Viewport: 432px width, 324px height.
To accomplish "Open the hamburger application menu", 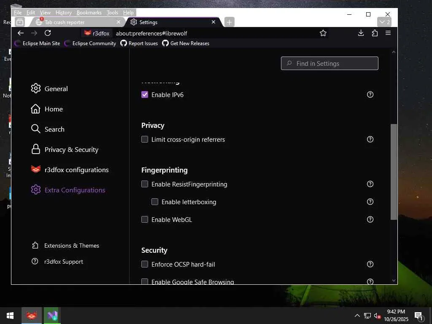I will (x=388, y=33).
